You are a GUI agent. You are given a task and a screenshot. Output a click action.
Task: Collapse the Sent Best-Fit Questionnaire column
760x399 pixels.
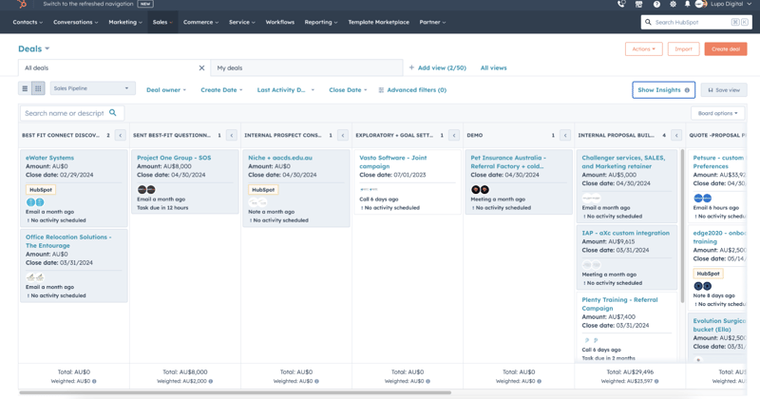pyautogui.click(x=232, y=135)
